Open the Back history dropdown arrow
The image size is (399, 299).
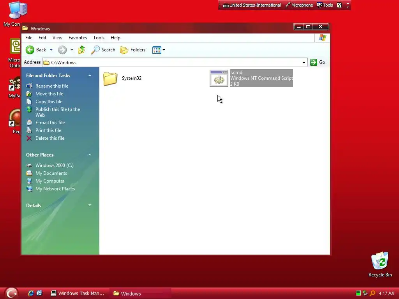point(51,50)
